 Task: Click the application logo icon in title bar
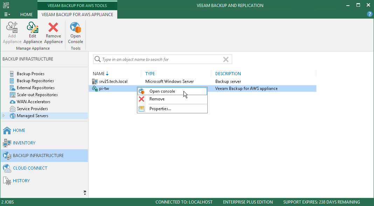[x=6, y=5]
